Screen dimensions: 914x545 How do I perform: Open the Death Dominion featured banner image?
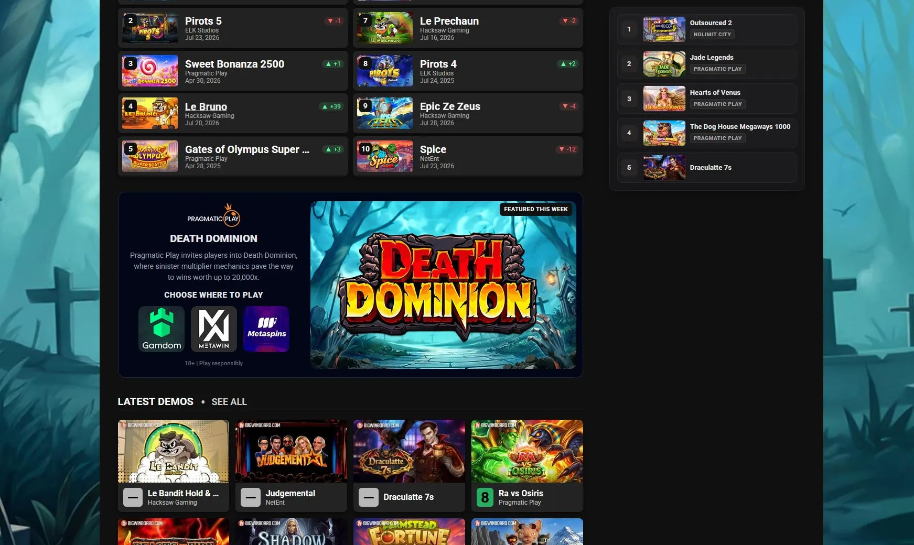(x=443, y=285)
